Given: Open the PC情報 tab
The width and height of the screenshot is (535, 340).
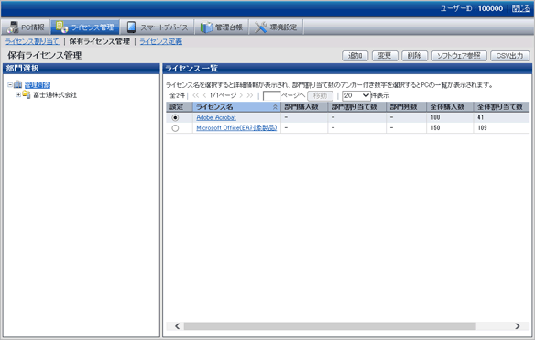Looking at the screenshot, I should pos(26,27).
